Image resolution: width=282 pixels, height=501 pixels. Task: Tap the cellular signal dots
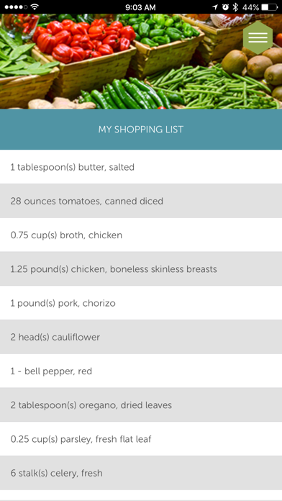coord(16,7)
